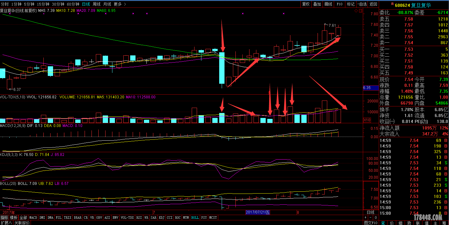Open the 细 detail tab

[x=401, y=223]
